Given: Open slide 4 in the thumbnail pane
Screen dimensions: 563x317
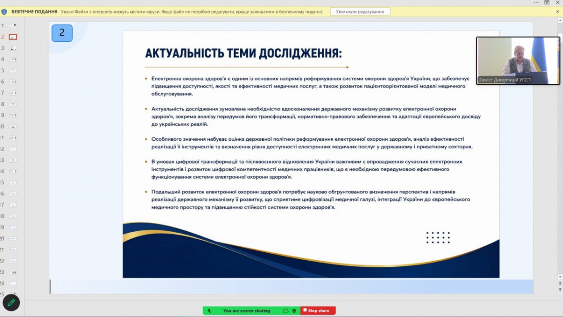Looking at the screenshot, I should tap(13, 59).
